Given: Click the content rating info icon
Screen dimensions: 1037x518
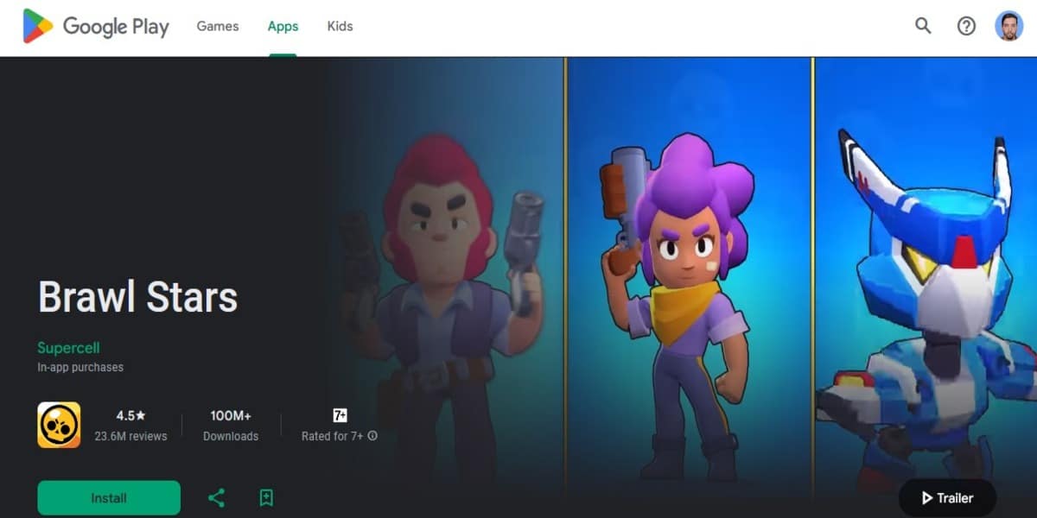Looking at the screenshot, I should (372, 436).
